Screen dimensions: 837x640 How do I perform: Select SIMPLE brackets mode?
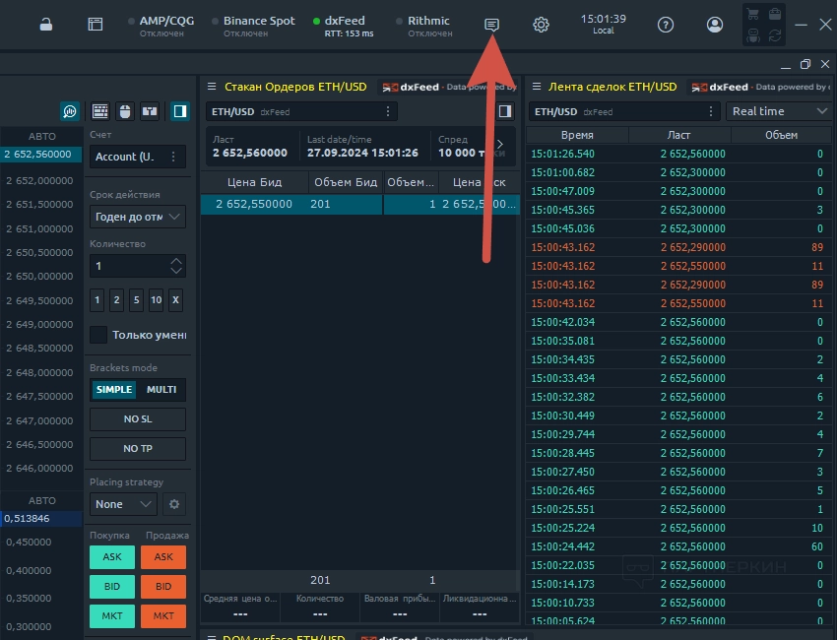(x=114, y=390)
